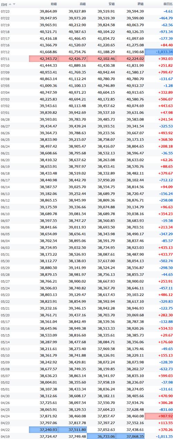Select the -19.58 change for 06/07
The height and width of the screenshot is (439, 173).
coord(167,221)
